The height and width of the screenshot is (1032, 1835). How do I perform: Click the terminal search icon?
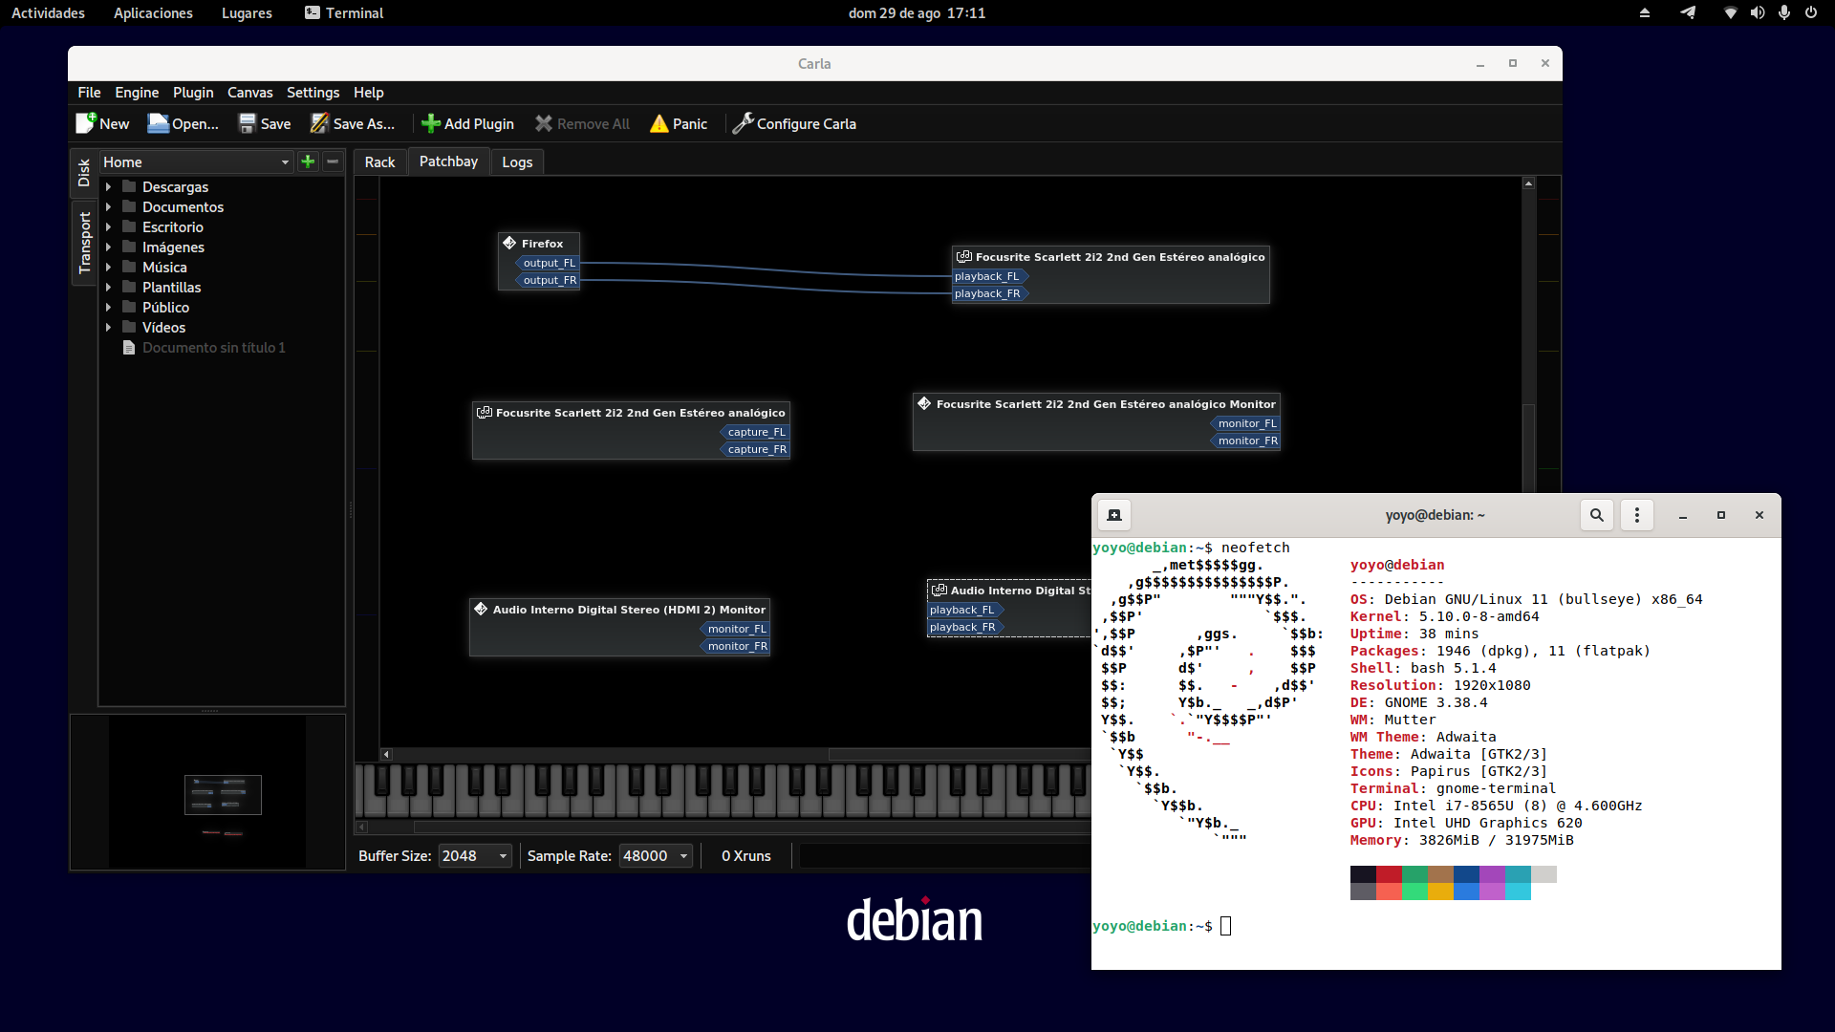1596,515
